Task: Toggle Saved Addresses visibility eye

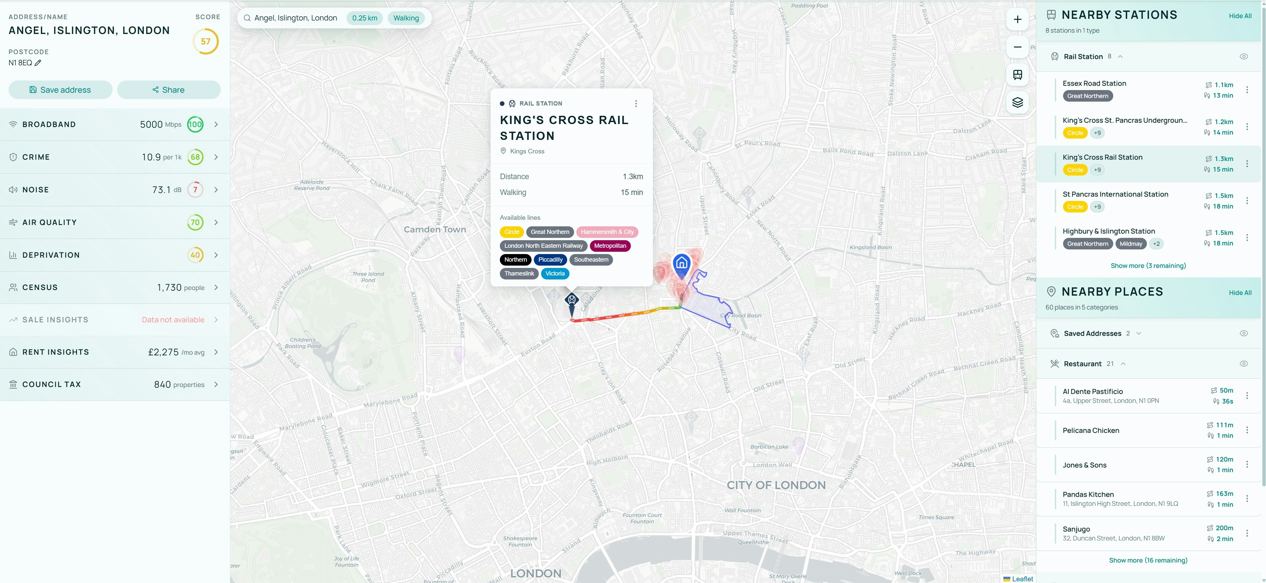Action: point(1243,333)
